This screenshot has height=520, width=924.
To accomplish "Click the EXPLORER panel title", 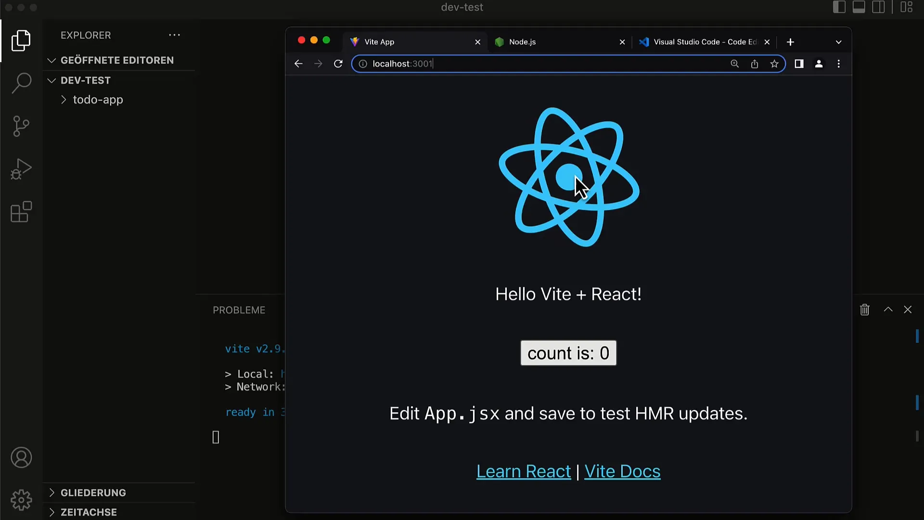I will point(86,35).
